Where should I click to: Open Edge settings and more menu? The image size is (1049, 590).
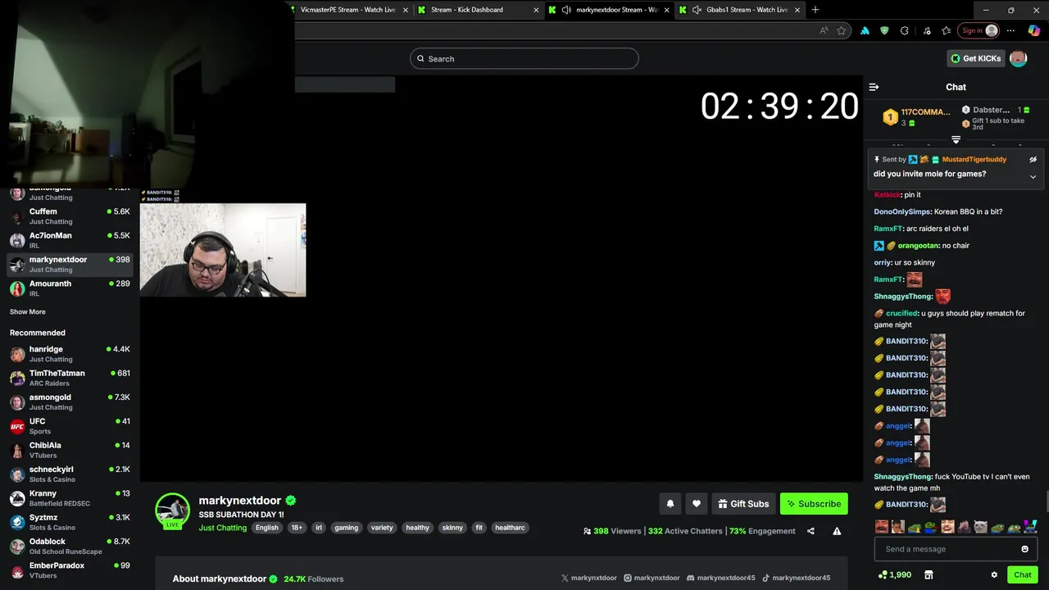[x=1010, y=30]
